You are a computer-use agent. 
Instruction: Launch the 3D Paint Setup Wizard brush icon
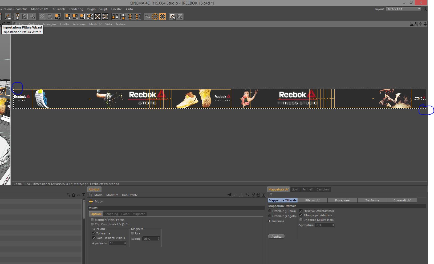click(8, 17)
